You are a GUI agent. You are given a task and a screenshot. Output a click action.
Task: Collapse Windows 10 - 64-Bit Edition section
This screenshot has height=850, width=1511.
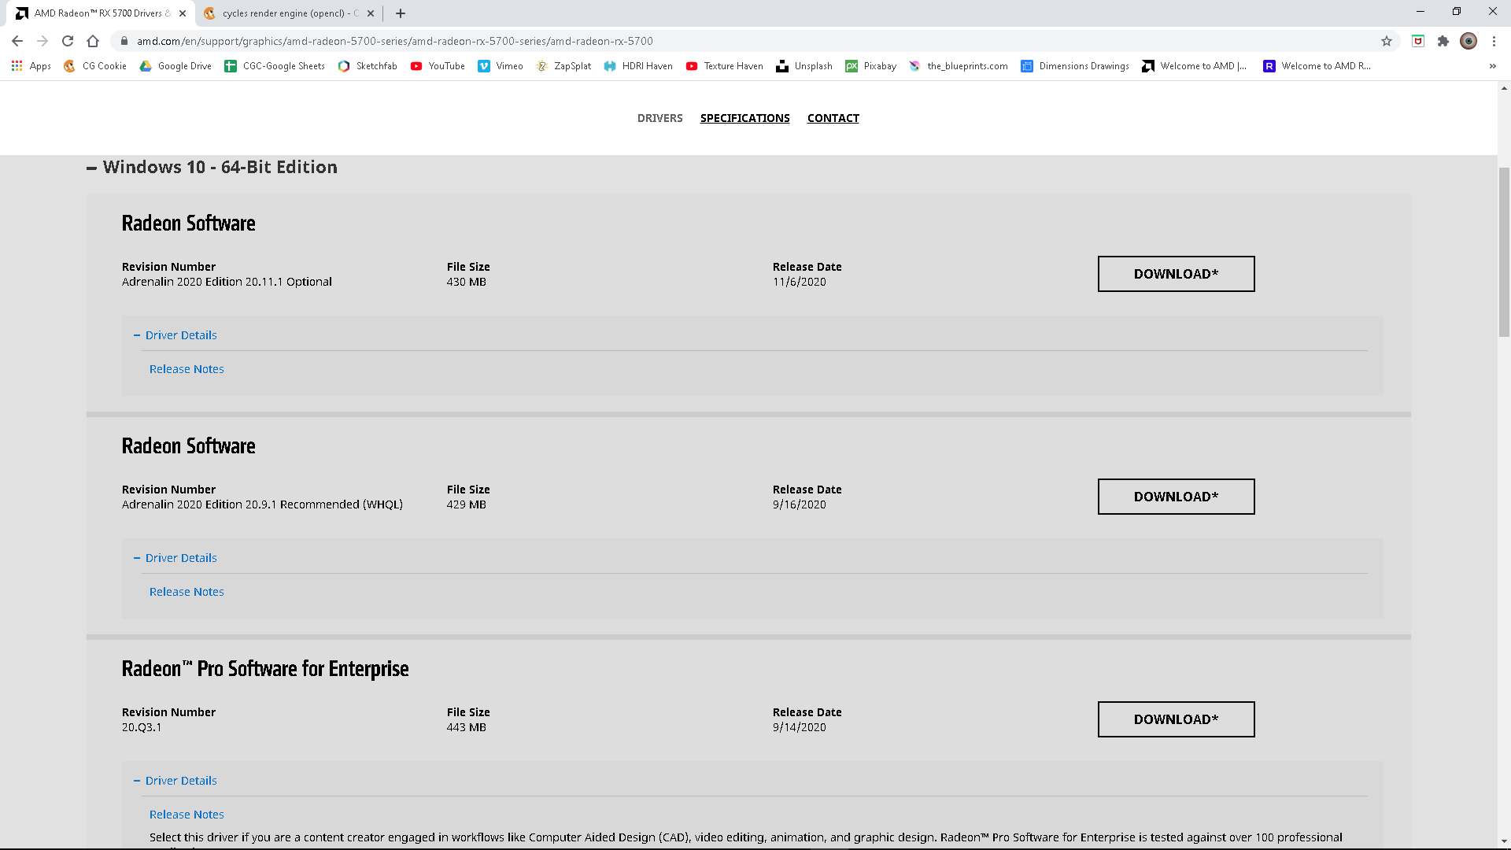pyautogui.click(x=92, y=168)
